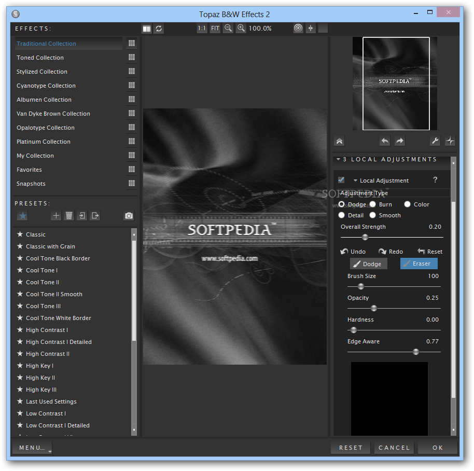Open grid view for Albumen Collection
Viewport: 474px width, 471px height.
click(x=132, y=99)
